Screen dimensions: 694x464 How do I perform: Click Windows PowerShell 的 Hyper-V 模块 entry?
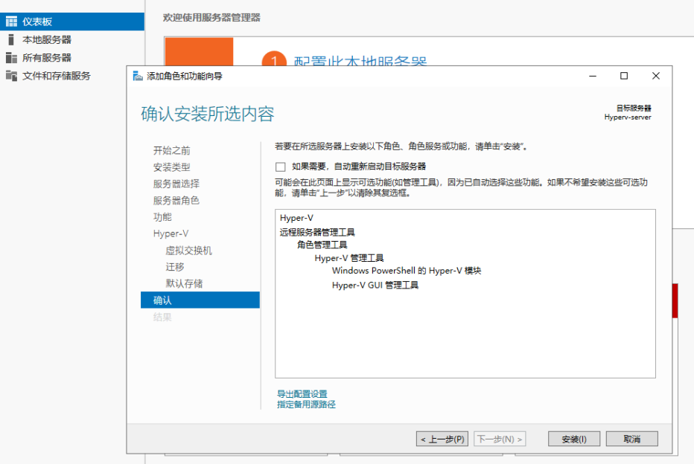407,271
